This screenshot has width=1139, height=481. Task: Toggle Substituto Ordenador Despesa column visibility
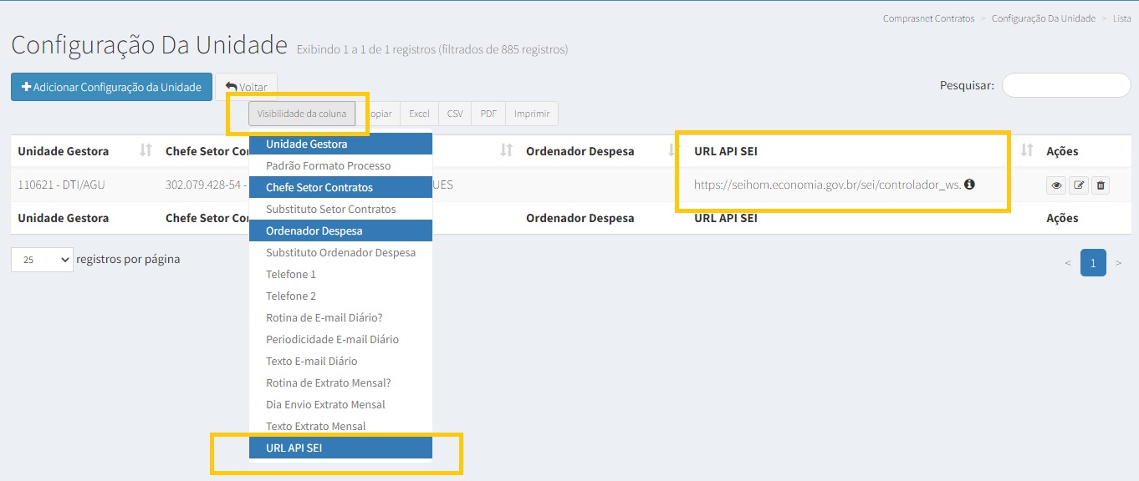pos(340,252)
